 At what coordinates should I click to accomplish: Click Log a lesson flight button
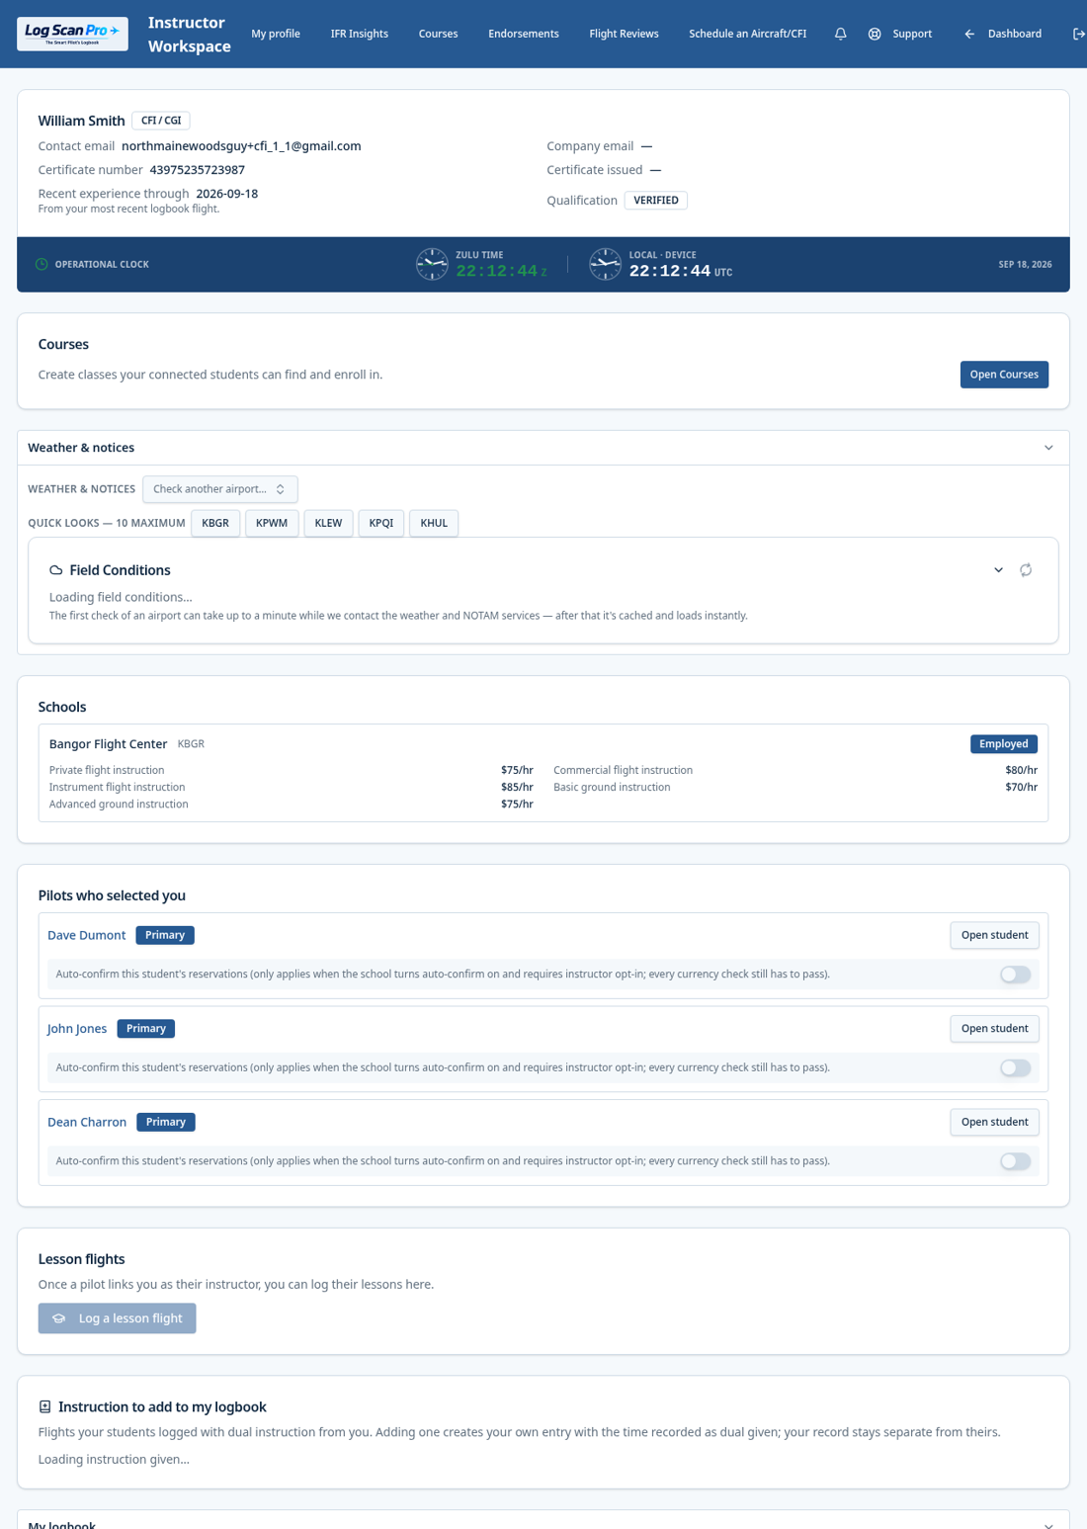117,1318
